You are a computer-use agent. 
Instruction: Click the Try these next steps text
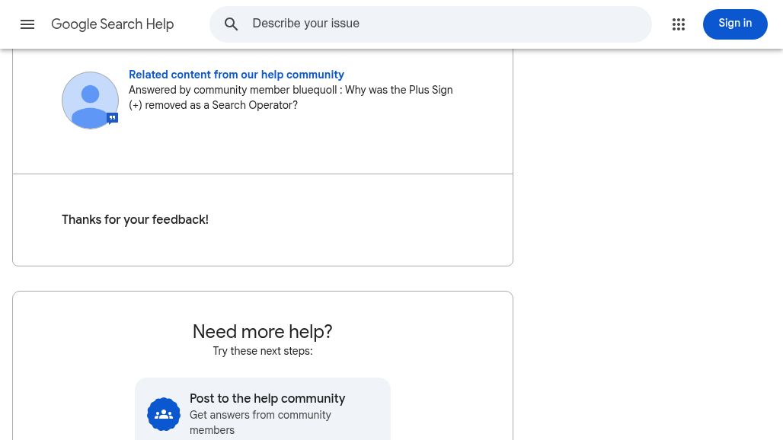(x=262, y=351)
